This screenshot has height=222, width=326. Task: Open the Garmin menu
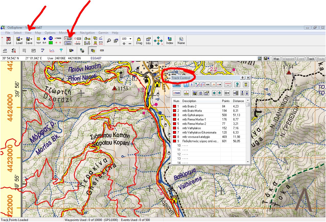(103, 33)
